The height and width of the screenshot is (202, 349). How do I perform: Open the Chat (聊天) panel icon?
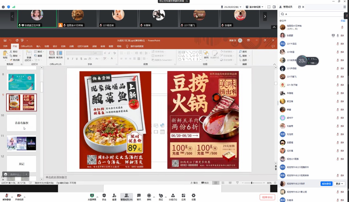139,196
